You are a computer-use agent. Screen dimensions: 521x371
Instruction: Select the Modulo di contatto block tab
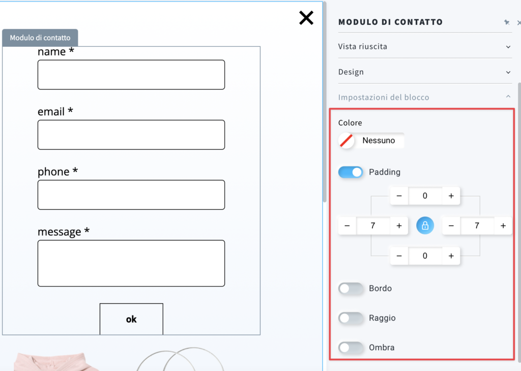tap(40, 38)
